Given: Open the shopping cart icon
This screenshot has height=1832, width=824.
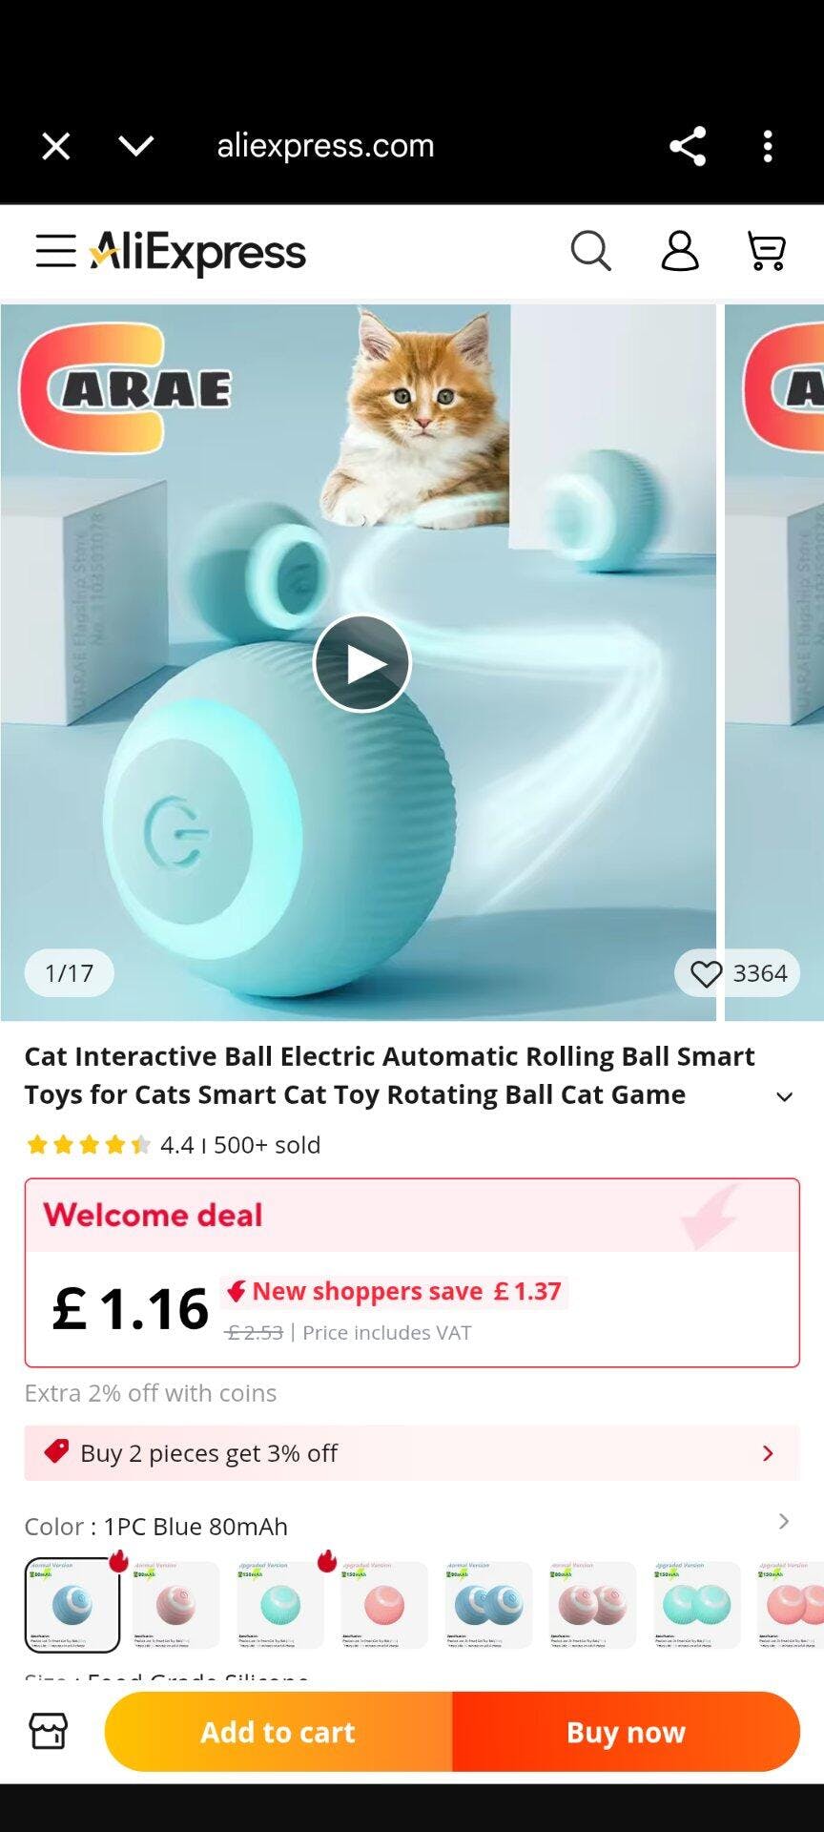Looking at the screenshot, I should point(766,251).
